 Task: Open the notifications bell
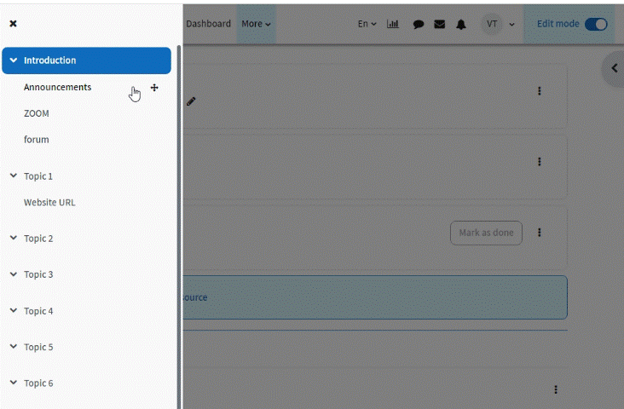[x=461, y=24]
